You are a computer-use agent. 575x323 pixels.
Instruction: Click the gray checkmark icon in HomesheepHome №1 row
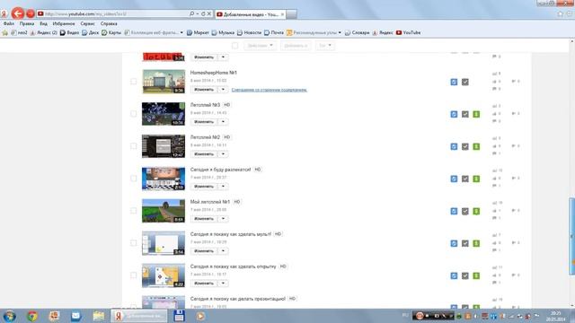coord(465,82)
